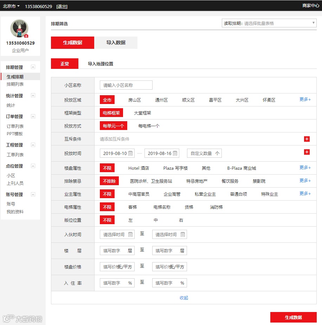The height and width of the screenshot is (325, 322).
Task: Collapse the 排期管理 sidebar section
Action: coord(33,67)
